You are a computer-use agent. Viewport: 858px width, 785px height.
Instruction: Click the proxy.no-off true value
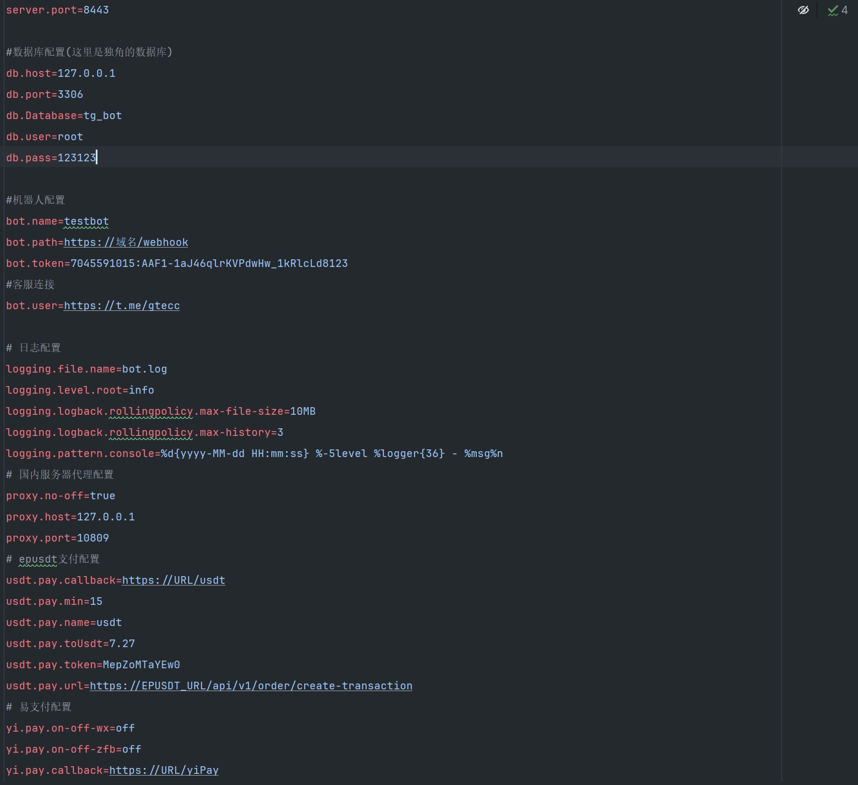click(x=102, y=496)
